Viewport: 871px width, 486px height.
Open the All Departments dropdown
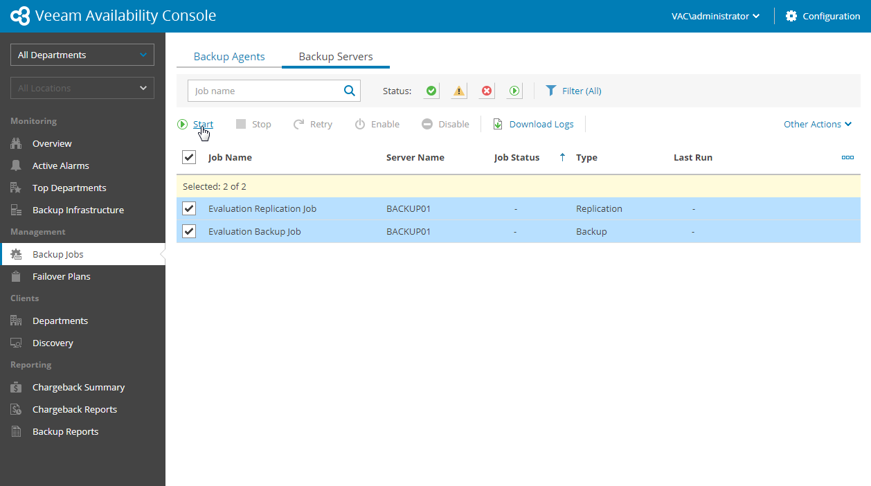pyautogui.click(x=82, y=55)
